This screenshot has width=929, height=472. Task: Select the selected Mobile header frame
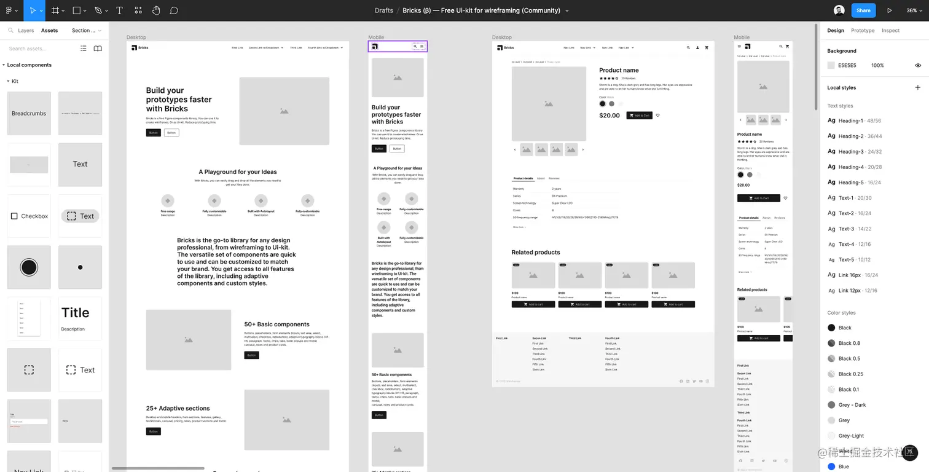click(398, 46)
